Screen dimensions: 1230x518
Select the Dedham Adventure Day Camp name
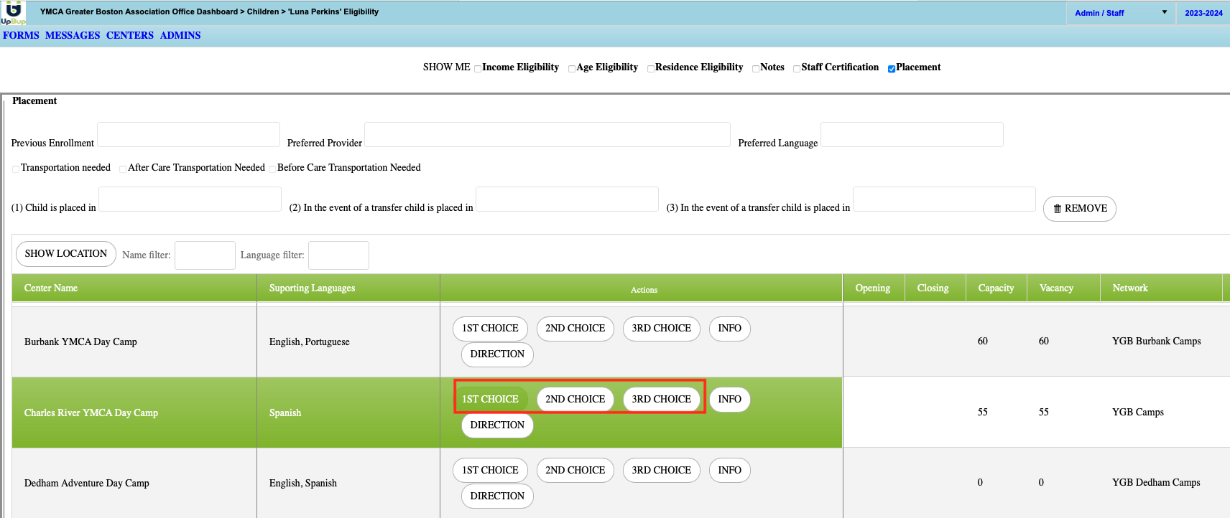point(87,484)
